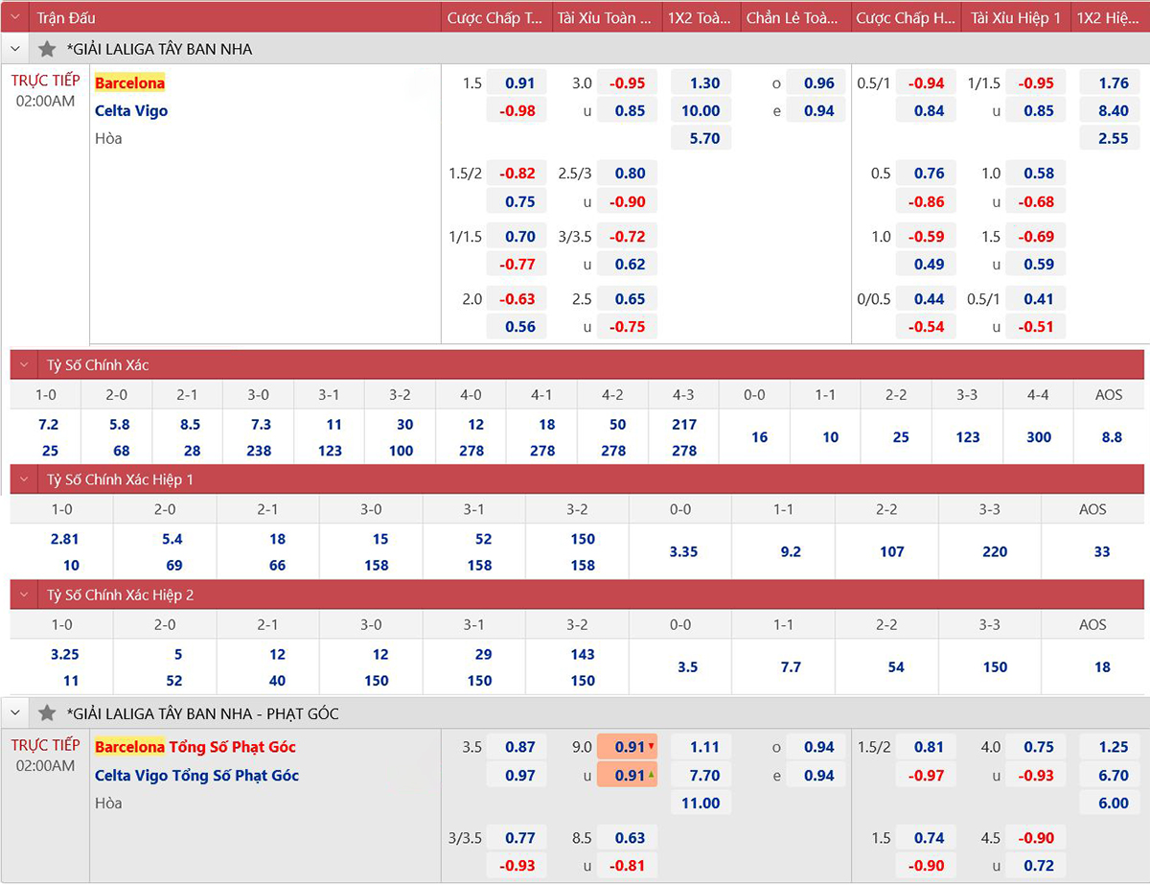The image size is (1150, 886).
Task: Star the Giải LaLiga Tây Ban Nha league
Action: click(x=47, y=49)
